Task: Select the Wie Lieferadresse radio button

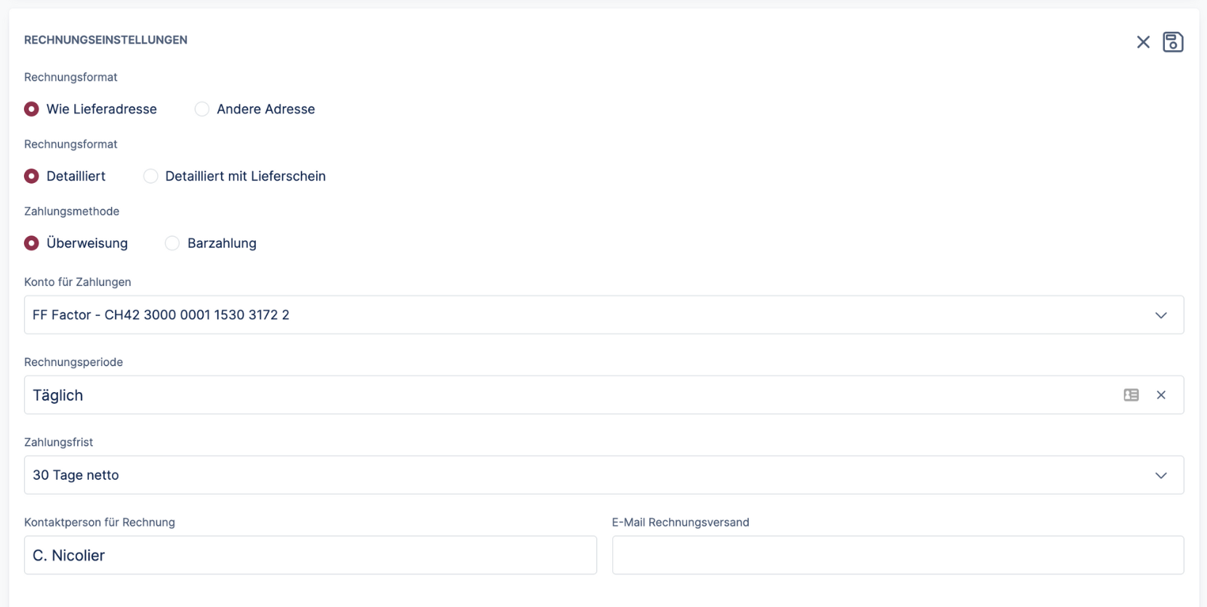Action: (x=31, y=109)
